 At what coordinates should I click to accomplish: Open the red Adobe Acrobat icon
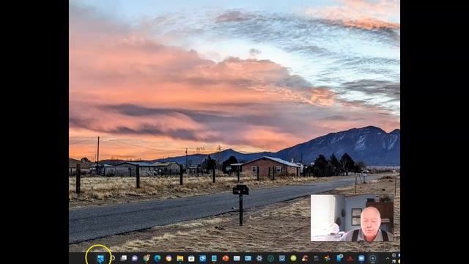[x=350, y=258]
